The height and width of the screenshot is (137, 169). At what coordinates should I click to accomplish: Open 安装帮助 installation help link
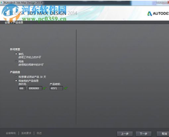coord(11,133)
